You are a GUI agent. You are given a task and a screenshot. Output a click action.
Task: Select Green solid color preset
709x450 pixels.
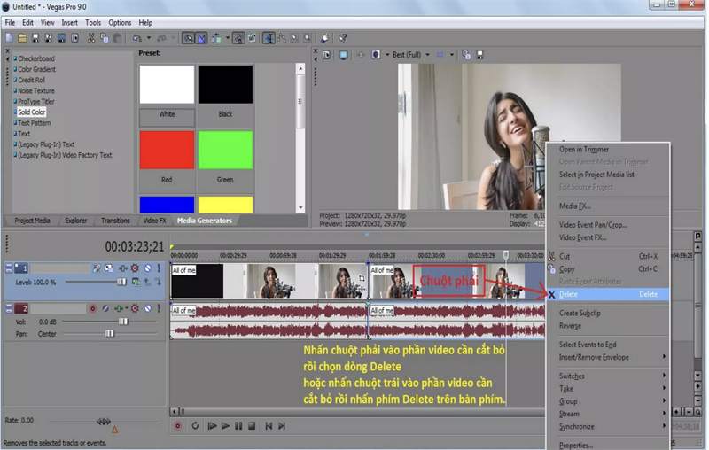click(225, 151)
